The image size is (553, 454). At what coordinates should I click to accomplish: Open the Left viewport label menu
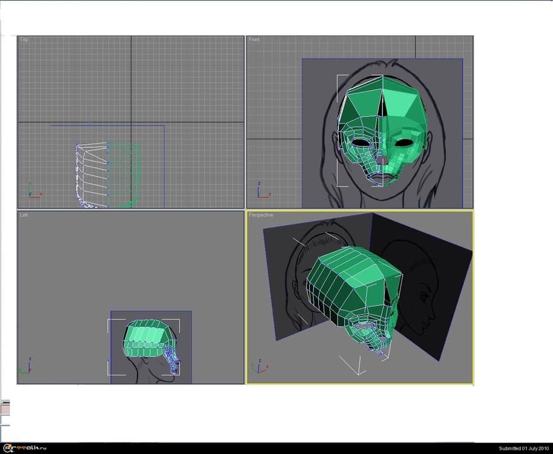[24, 215]
